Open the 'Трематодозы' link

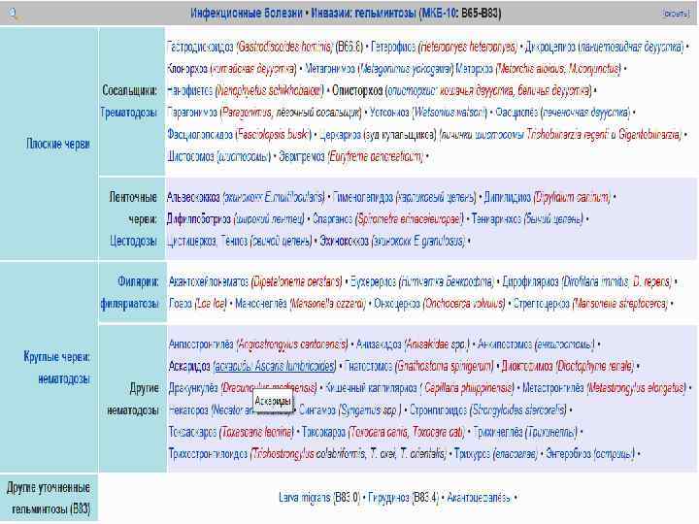point(129,113)
